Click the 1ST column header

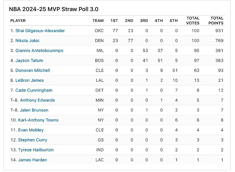[114, 21]
